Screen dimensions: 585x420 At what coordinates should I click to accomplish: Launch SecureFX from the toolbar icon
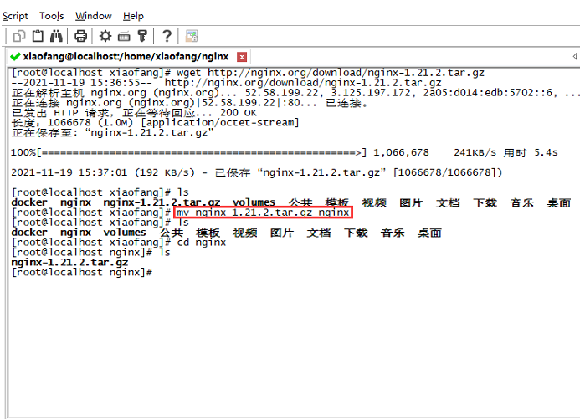tap(192, 36)
